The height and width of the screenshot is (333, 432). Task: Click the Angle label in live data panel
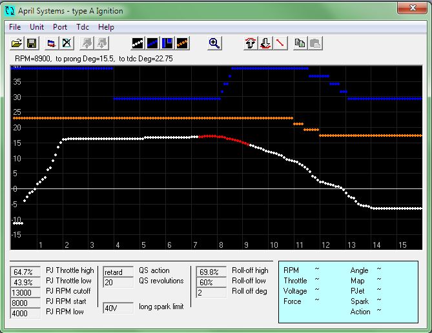[359, 270]
